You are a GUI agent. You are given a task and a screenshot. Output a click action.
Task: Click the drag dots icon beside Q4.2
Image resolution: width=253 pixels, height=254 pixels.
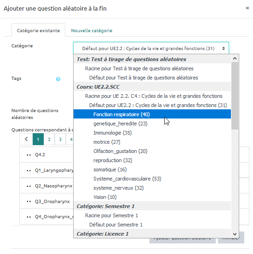tap(29, 155)
